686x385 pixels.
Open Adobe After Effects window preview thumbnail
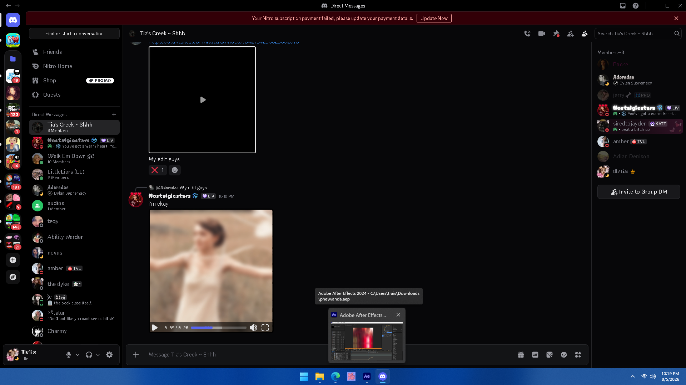pos(367,341)
